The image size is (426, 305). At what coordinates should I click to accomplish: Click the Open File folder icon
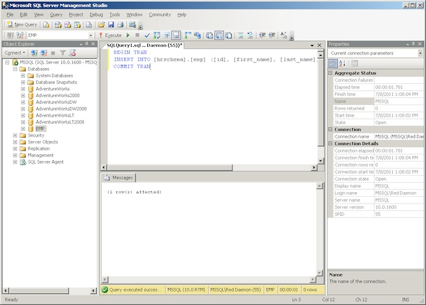[x=102, y=25]
